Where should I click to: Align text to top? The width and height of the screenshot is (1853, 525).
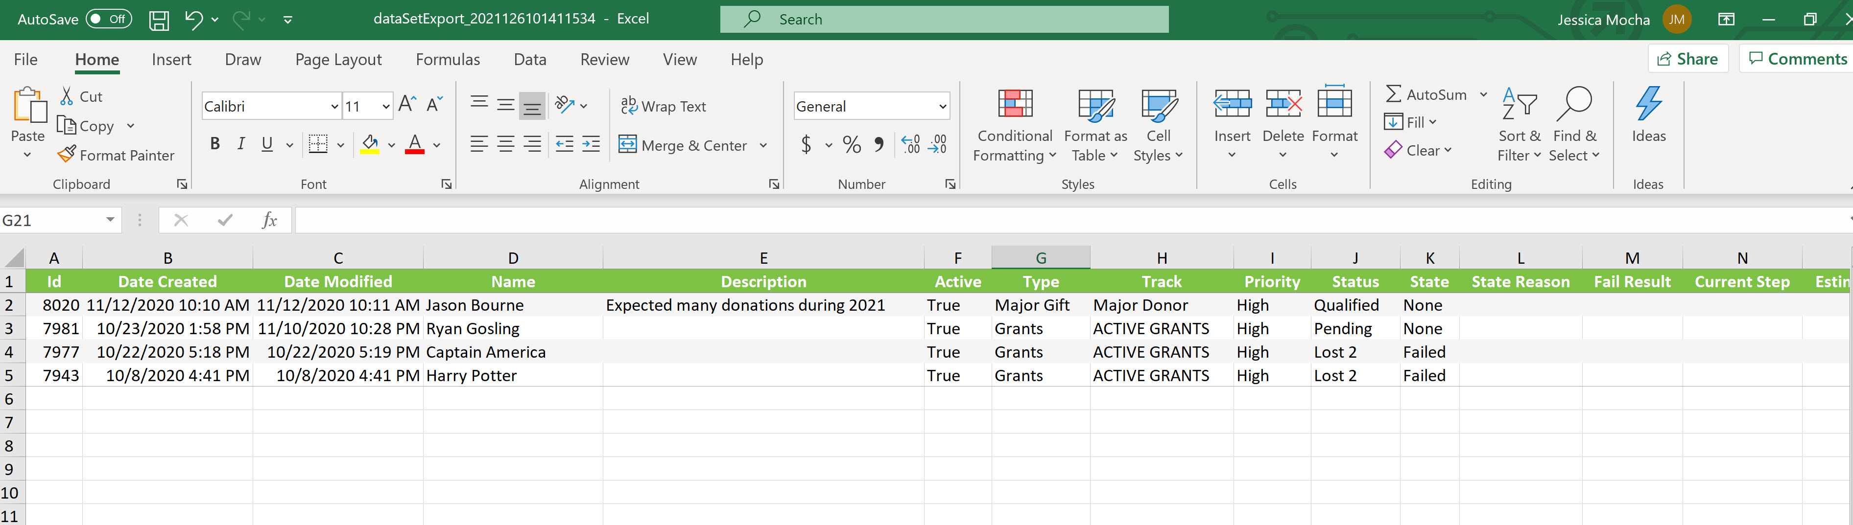point(479,105)
